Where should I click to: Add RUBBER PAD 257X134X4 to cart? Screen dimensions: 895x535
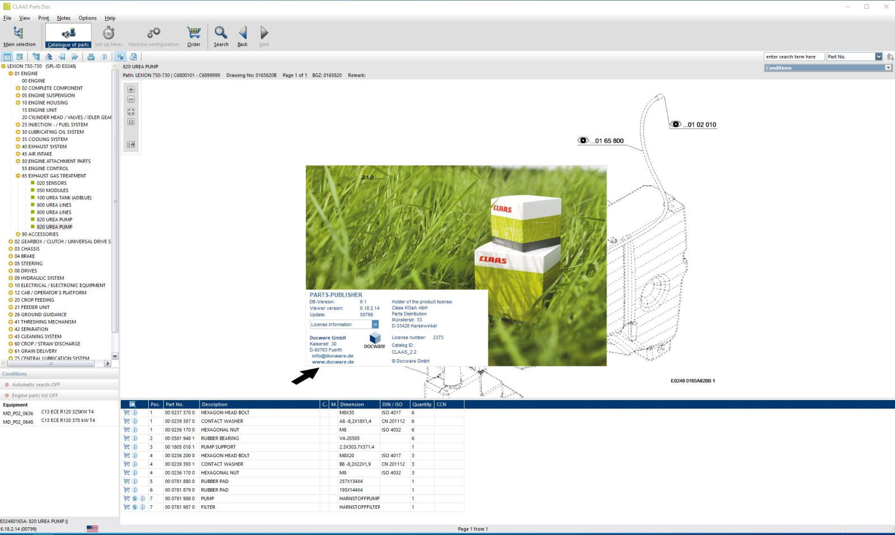pyautogui.click(x=126, y=481)
